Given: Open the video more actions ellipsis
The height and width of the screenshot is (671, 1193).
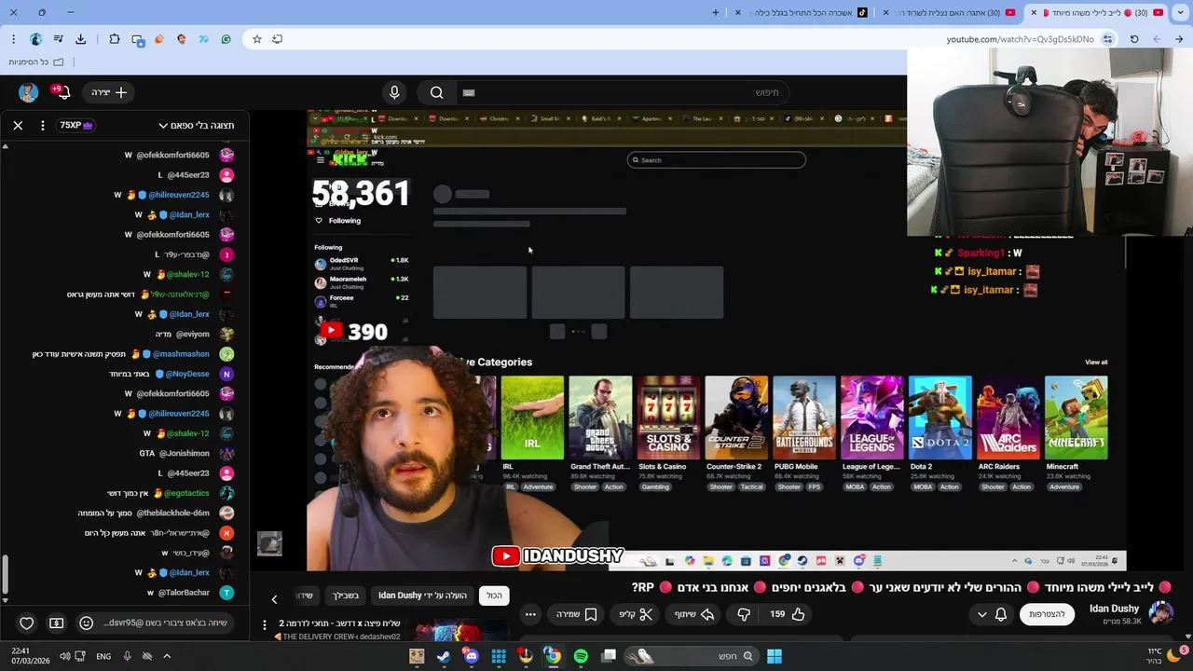Looking at the screenshot, I should click(x=530, y=614).
